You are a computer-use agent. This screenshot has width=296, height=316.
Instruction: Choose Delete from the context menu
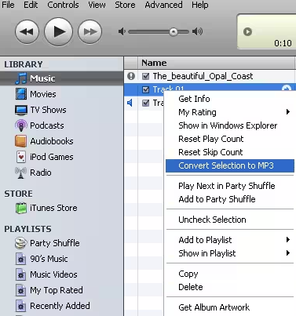(230, 287)
